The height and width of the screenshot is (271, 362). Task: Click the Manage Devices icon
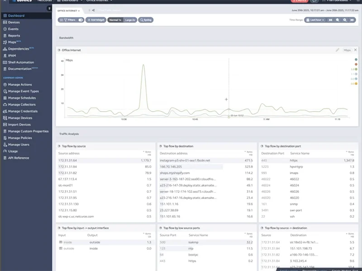5,118
